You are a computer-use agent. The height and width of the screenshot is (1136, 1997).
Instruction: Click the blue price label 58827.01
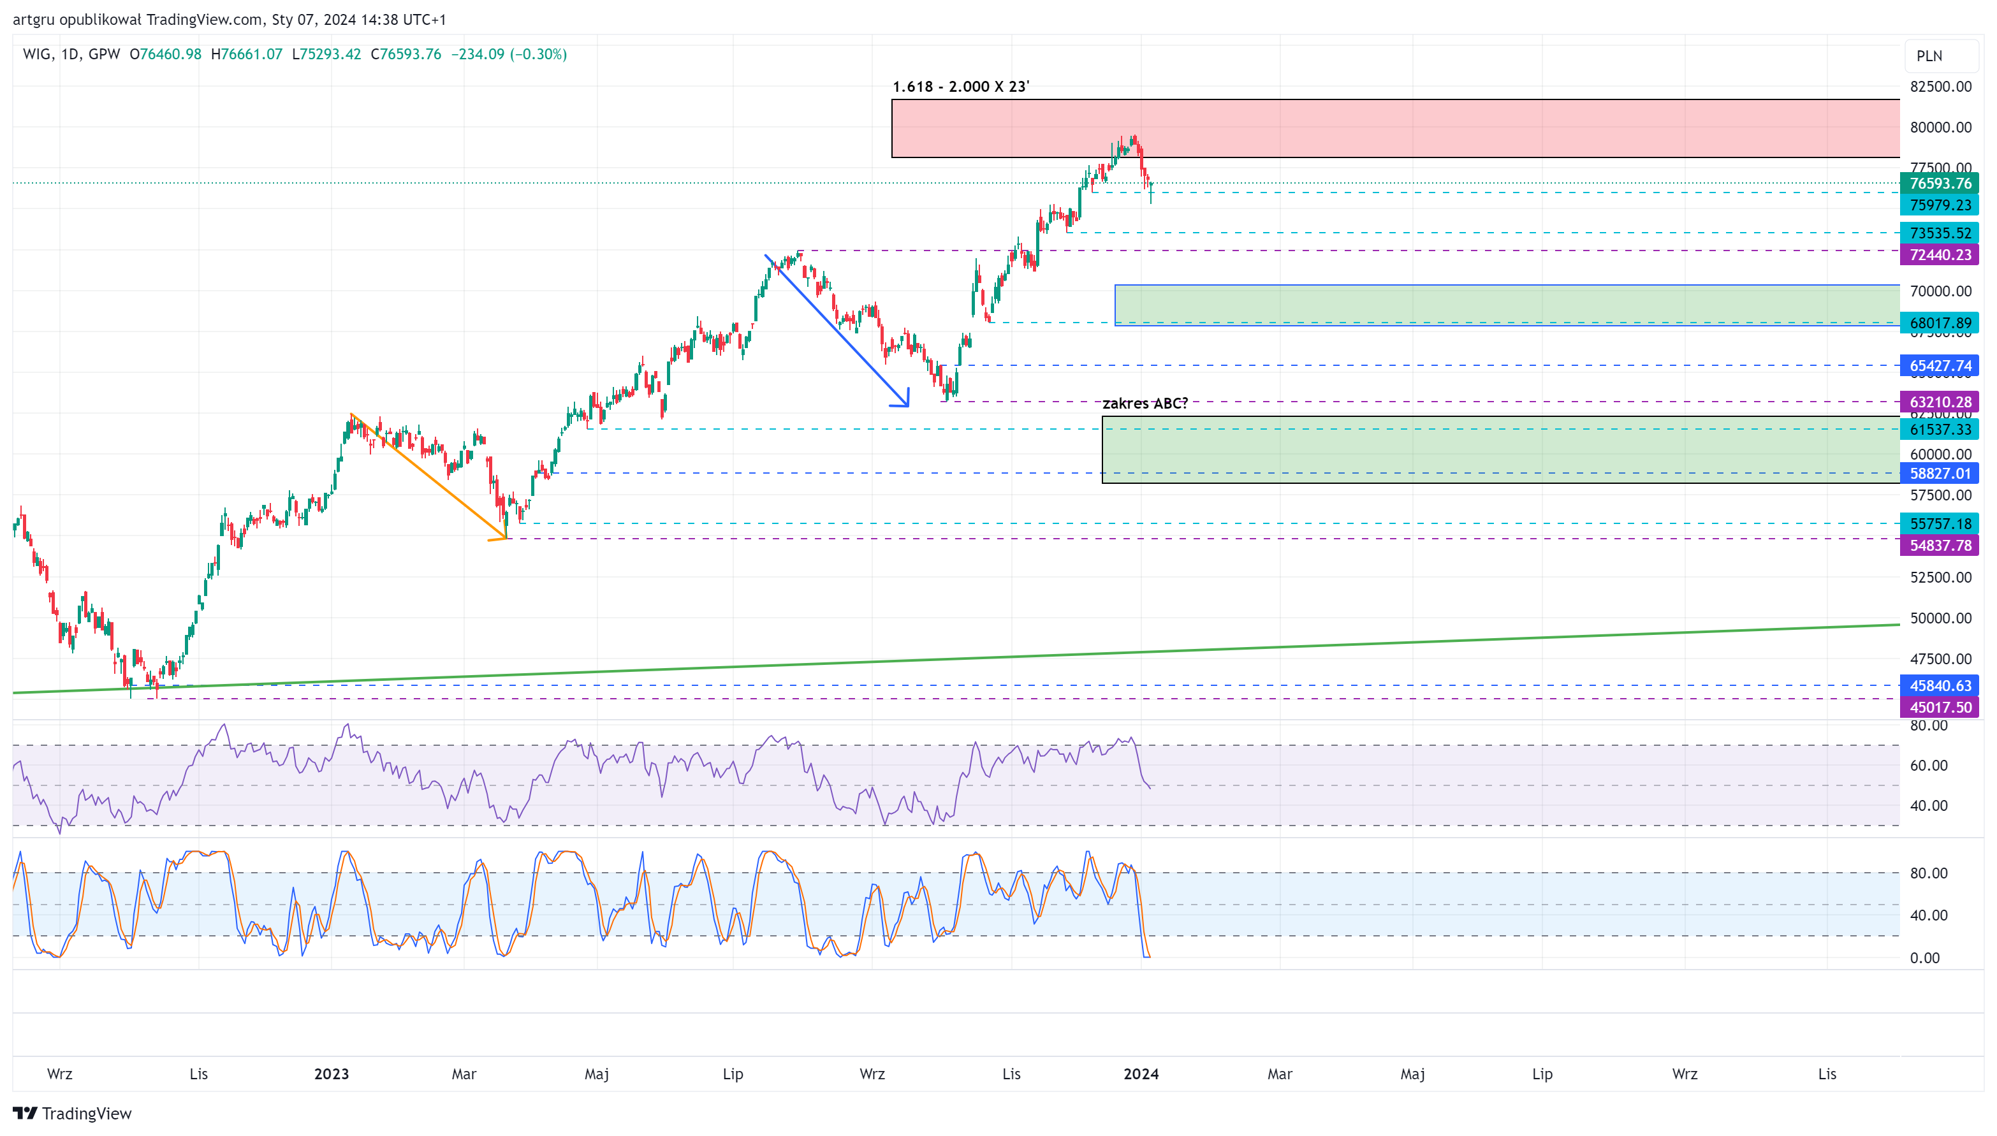coord(1940,473)
